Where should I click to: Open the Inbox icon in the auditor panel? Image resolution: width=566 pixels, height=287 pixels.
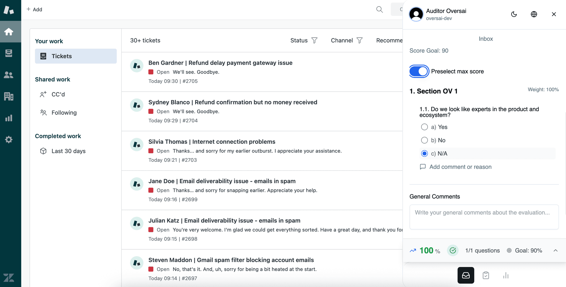[x=466, y=275]
